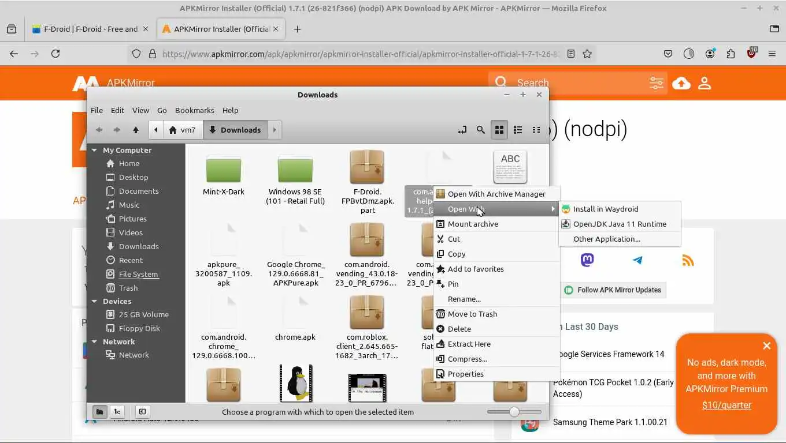Choose Open With Archive Manager
Image resolution: width=786 pixels, height=443 pixels.
pyautogui.click(x=496, y=194)
